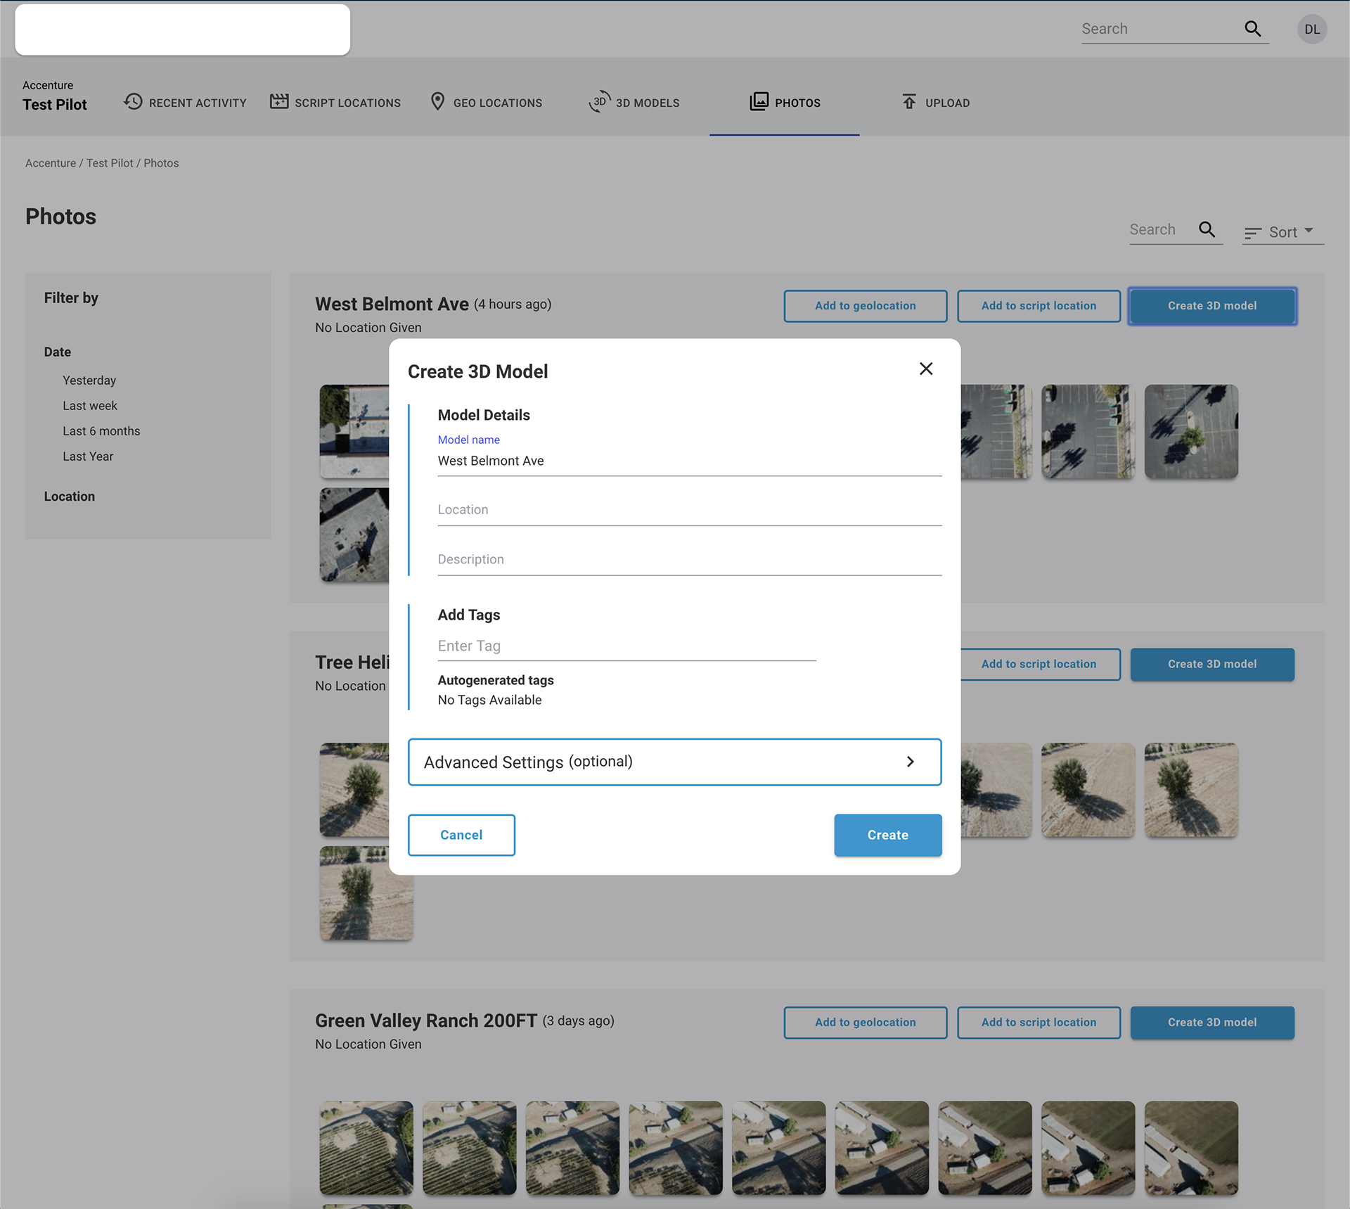Filter photos by Last week
This screenshot has height=1209, width=1350.
[x=90, y=406]
